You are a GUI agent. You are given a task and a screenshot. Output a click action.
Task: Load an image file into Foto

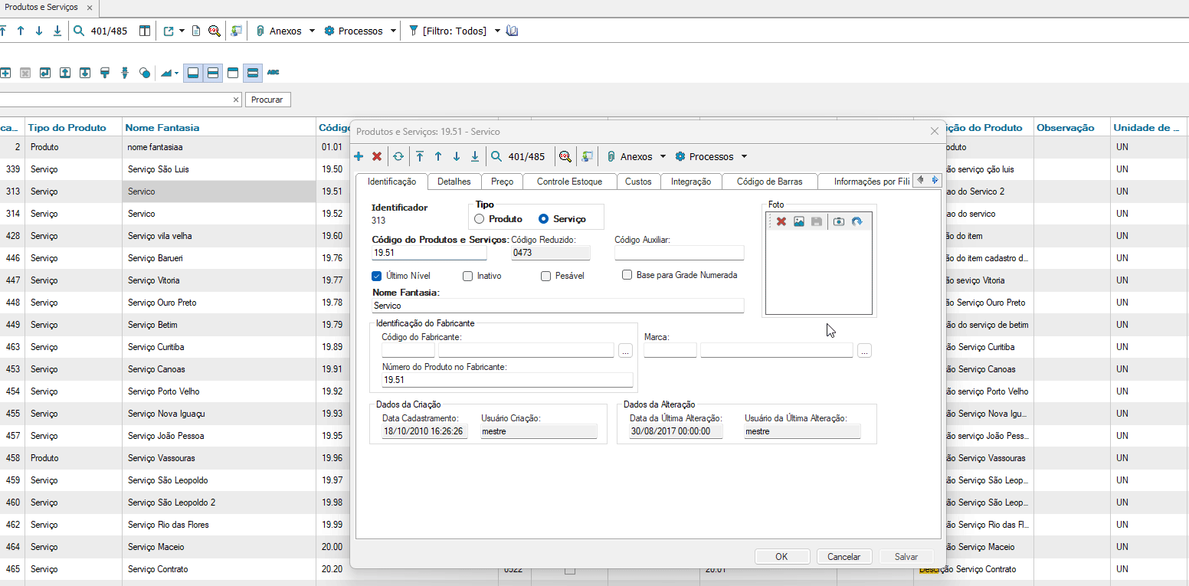(799, 221)
